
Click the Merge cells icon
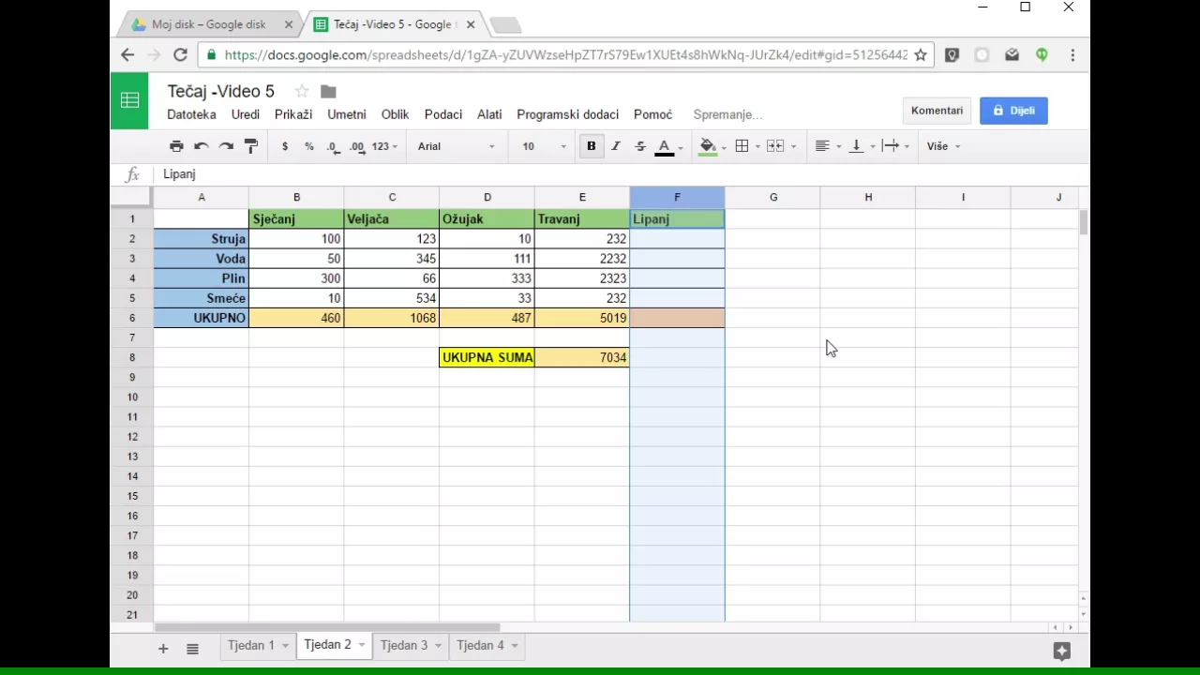point(775,146)
